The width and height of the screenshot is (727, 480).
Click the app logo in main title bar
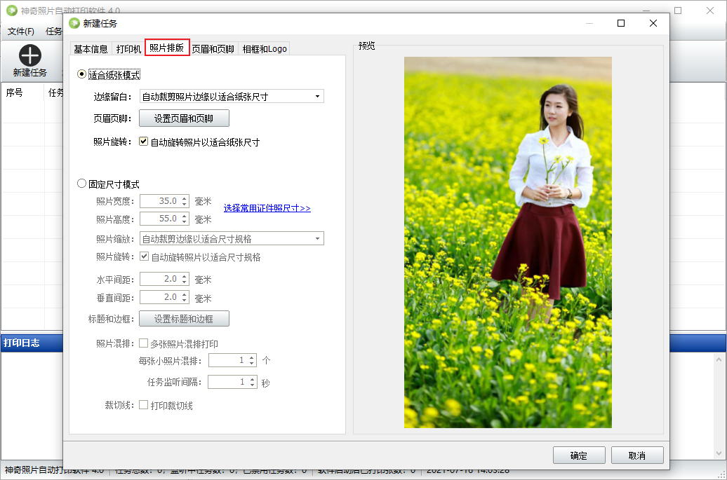(11, 11)
